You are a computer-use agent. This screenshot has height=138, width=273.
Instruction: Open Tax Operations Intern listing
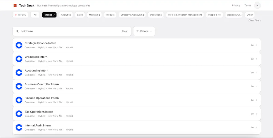[136, 114]
